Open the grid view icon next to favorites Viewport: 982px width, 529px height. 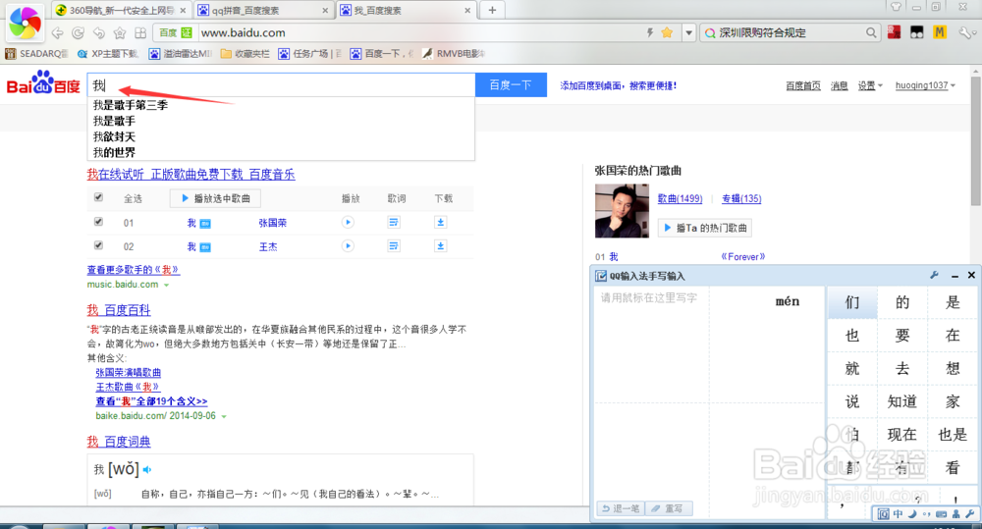(140, 32)
